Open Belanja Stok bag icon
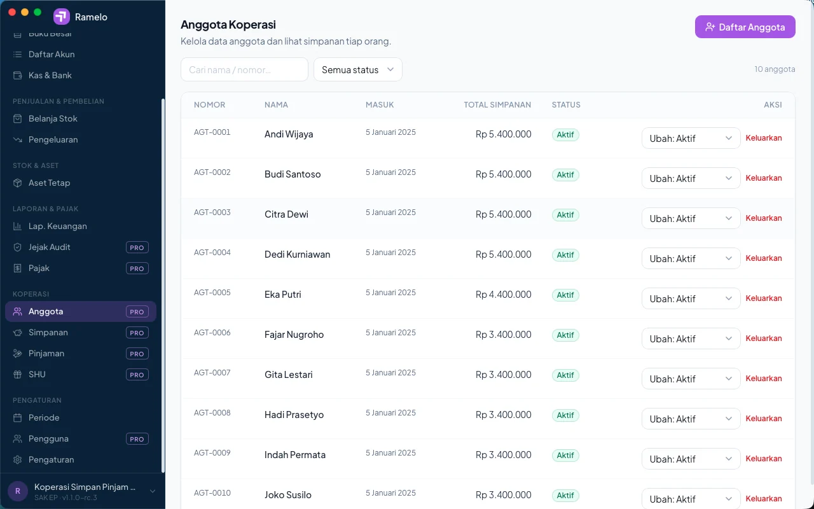This screenshot has width=814, height=509. pos(18,118)
